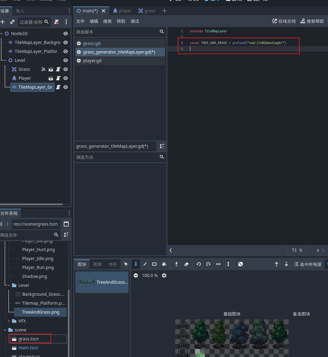Switch to the player scene tab
This screenshot has height=357, width=328.
(x=122, y=11)
